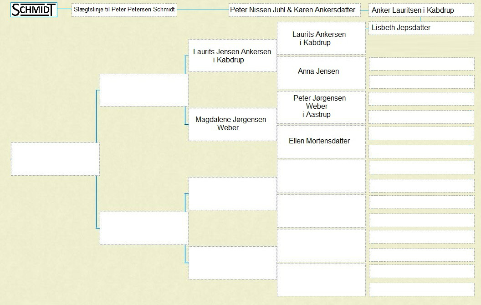
Task: Select Lisbeth Jepsdatter entry
Action: pos(421,28)
